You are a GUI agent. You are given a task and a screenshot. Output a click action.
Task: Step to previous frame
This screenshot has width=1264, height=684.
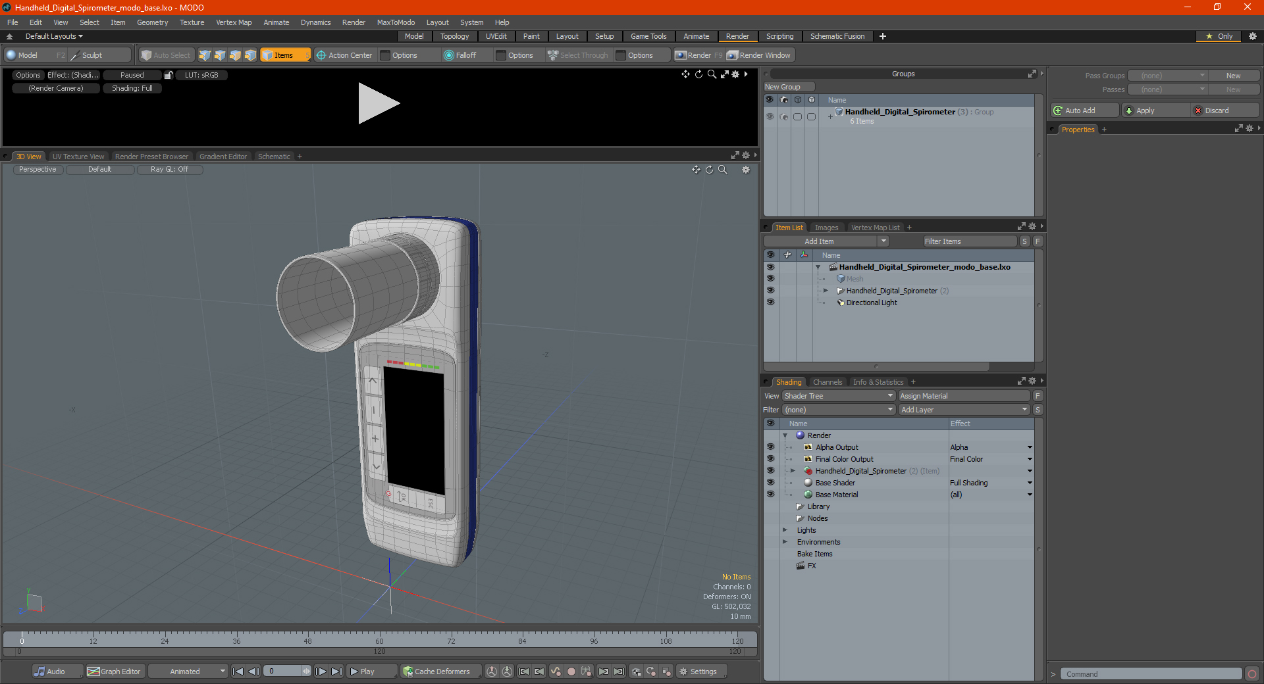pyautogui.click(x=253, y=672)
